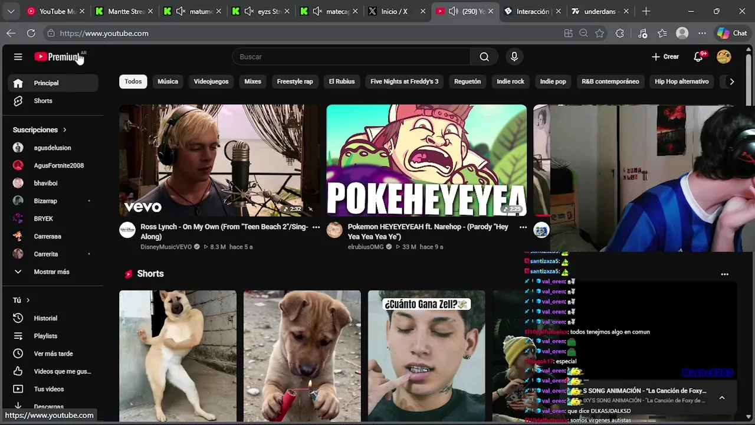Select the Reguetón chip
The image size is (755, 425).
(x=467, y=81)
